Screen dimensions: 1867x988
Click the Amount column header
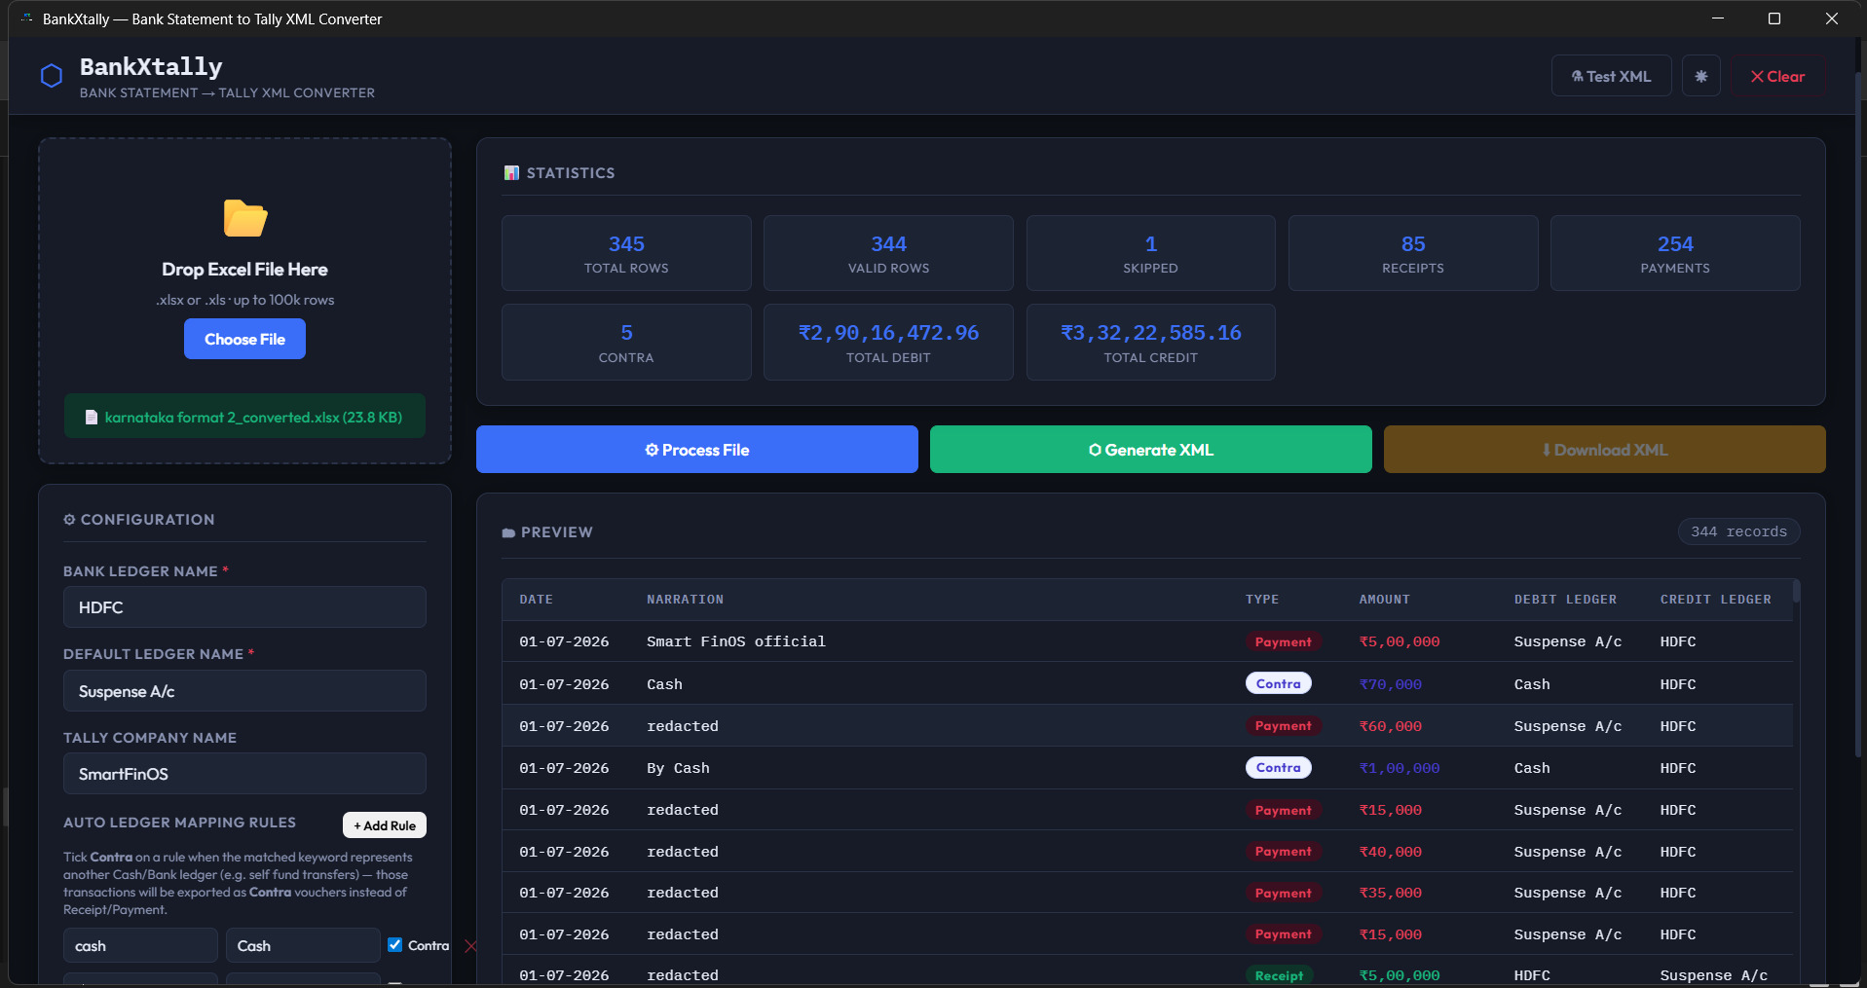pyautogui.click(x=1384, y=600)
